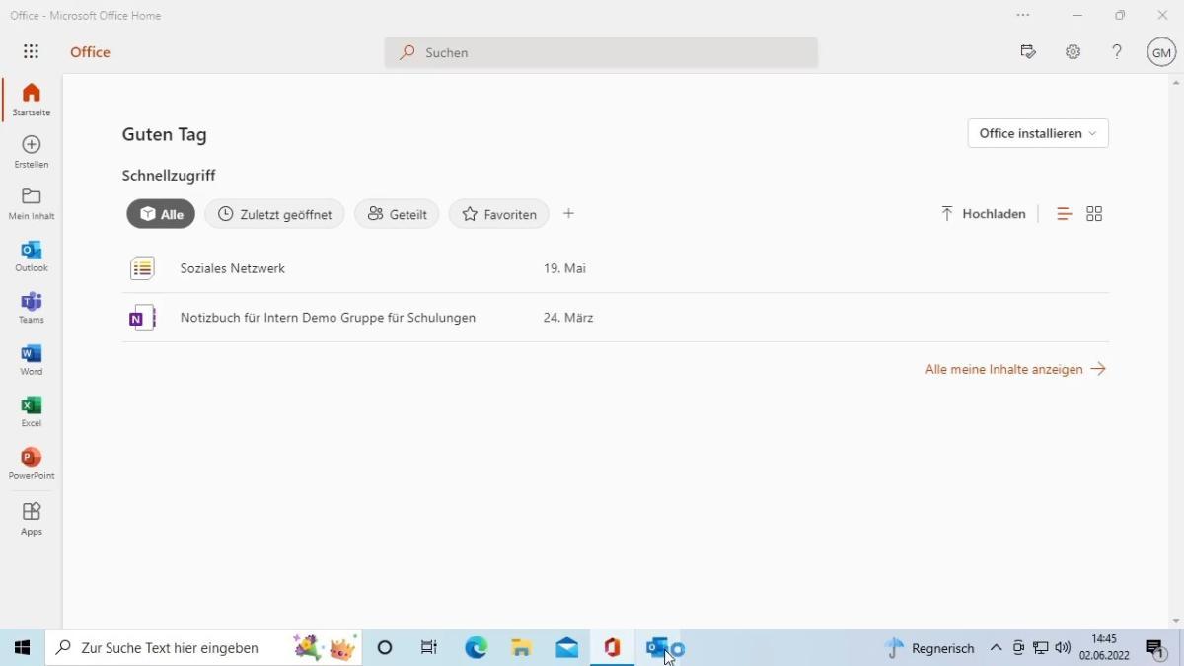Image resolution: width=1184 pixels, height=666 pixels.
Task: Switch to list view layout
Action: click(1064, 214)
